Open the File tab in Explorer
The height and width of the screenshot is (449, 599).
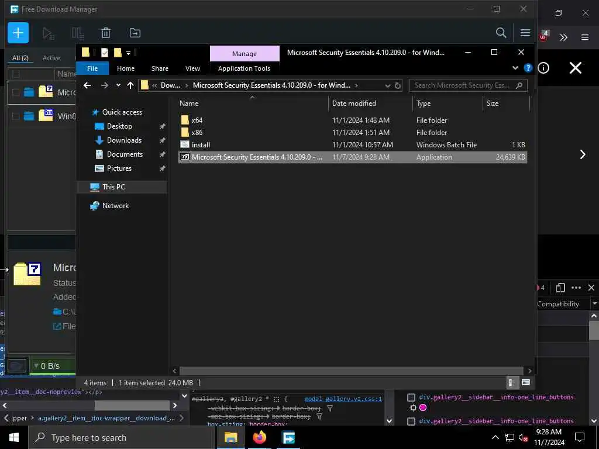92,68
